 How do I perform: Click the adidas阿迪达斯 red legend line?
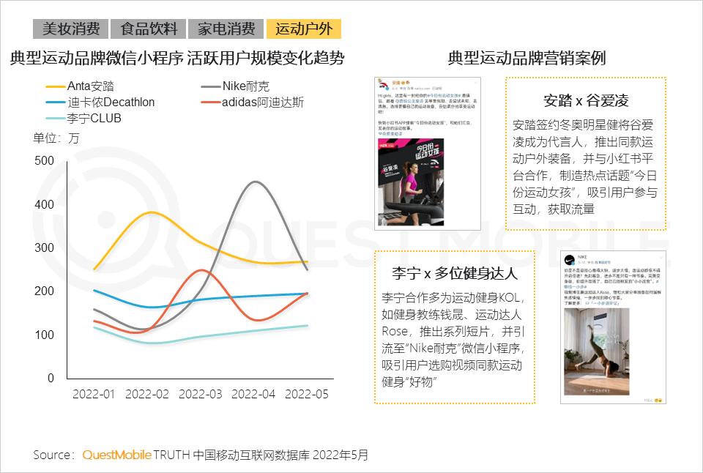[211, 103]
